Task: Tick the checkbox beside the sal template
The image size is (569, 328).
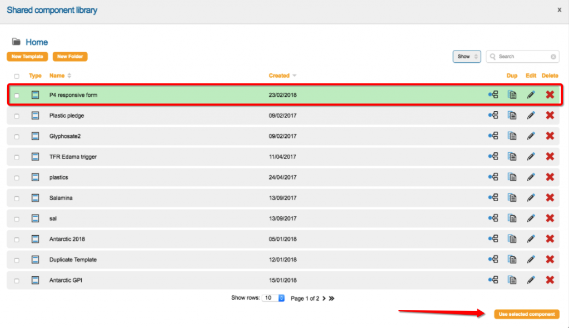Action: pos(17,219)
